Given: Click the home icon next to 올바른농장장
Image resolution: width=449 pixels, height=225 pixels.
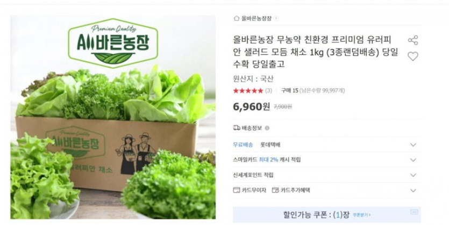Looking at the screenshot, I should coord(236,18).
